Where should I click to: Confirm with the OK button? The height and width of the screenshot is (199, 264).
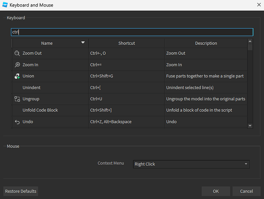click(x=216, y=191)
